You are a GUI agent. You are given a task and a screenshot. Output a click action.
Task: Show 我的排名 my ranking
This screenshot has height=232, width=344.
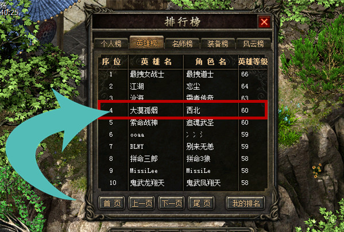(x=246, y=203)
